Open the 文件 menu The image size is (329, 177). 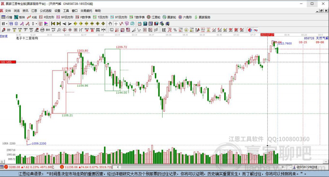tap(8, 11)
